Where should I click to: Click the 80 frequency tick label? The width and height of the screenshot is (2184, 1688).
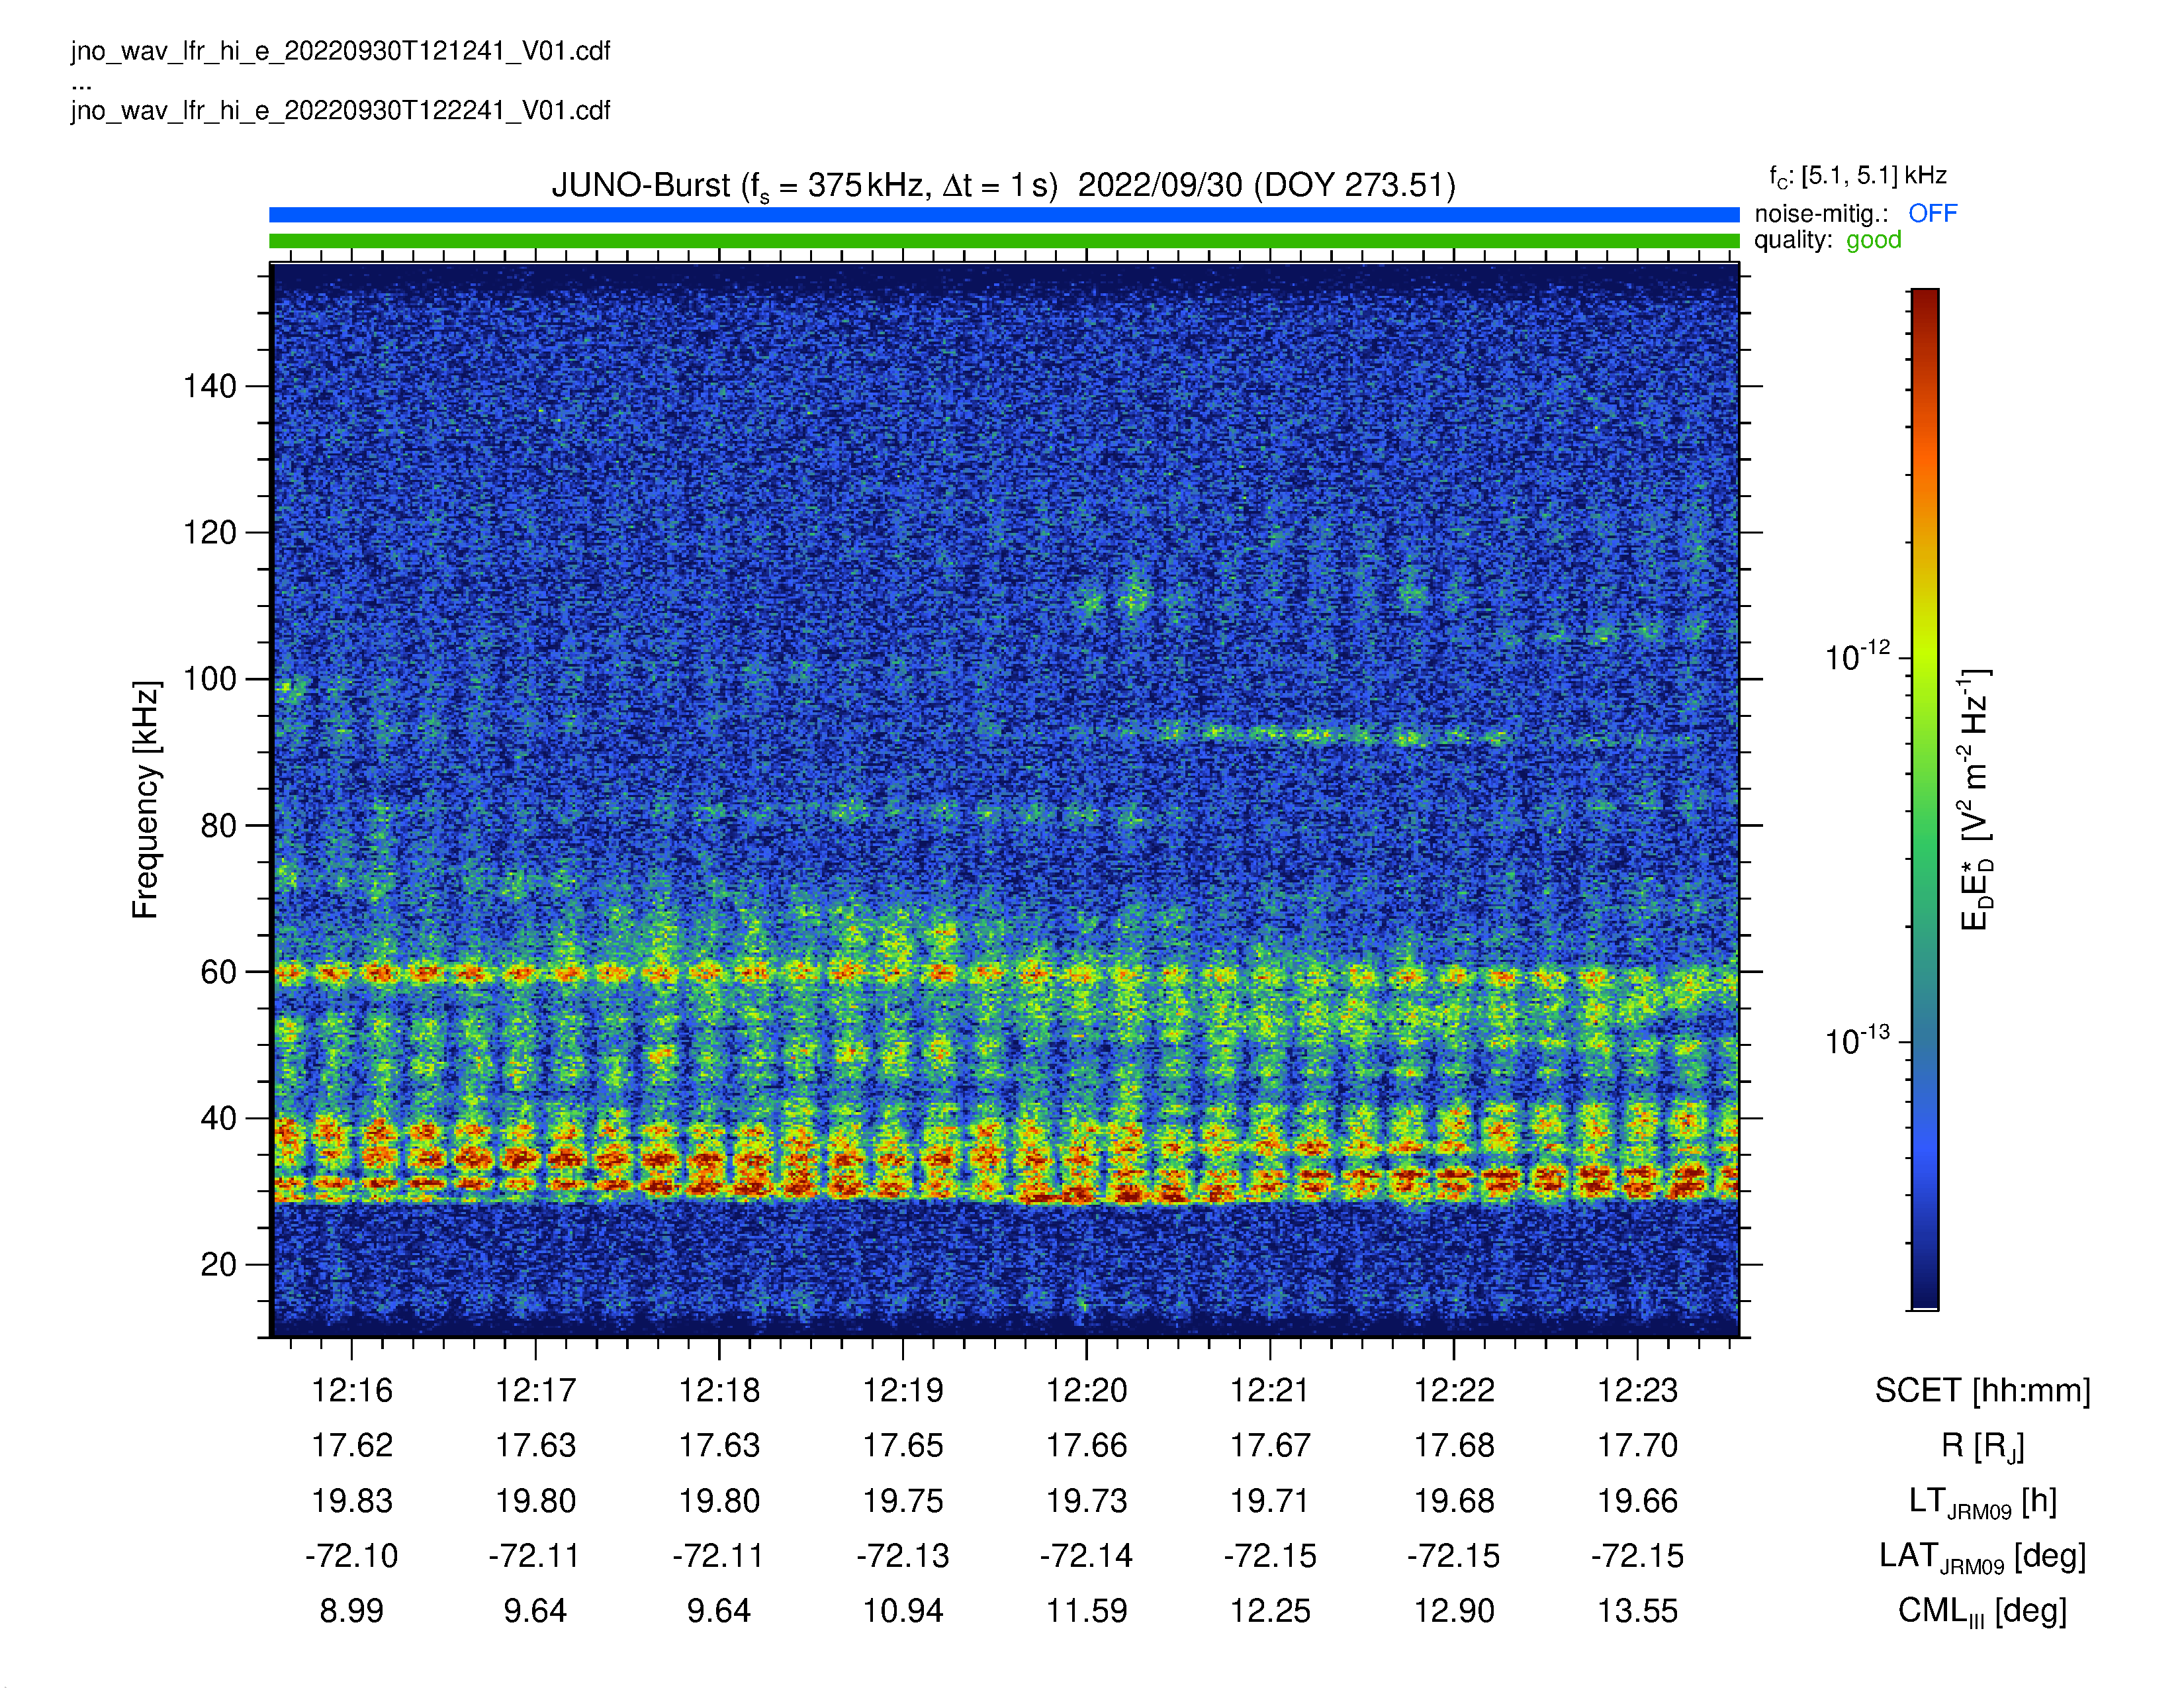pos(218,826)
